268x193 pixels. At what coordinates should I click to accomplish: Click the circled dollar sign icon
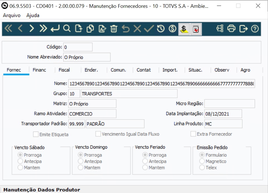click(x=173, y=28)
